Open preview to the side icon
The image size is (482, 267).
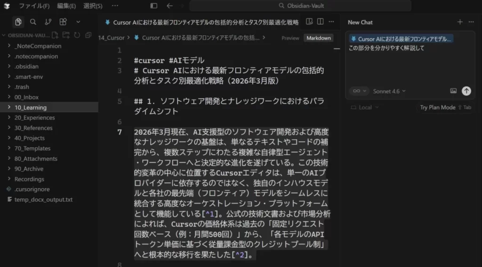tap(309, 22)
